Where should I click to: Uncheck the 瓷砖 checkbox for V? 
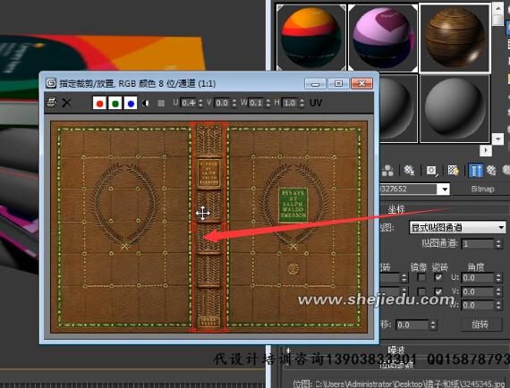coord(438,291)
